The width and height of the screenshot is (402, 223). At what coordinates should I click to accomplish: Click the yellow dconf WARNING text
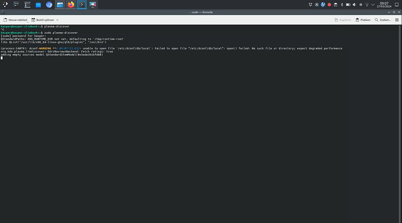point(45,48)
